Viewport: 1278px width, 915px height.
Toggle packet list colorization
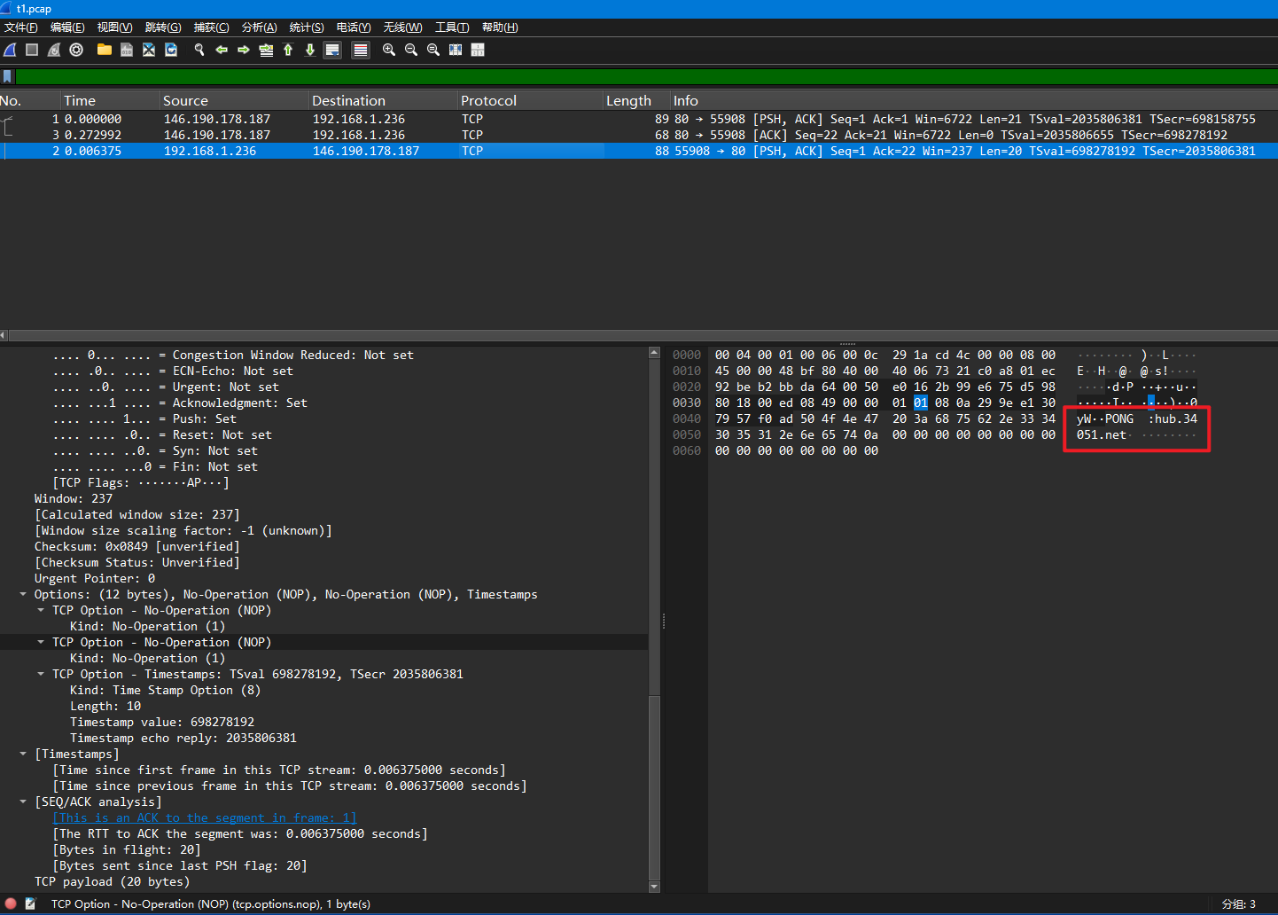pos(361,50)
